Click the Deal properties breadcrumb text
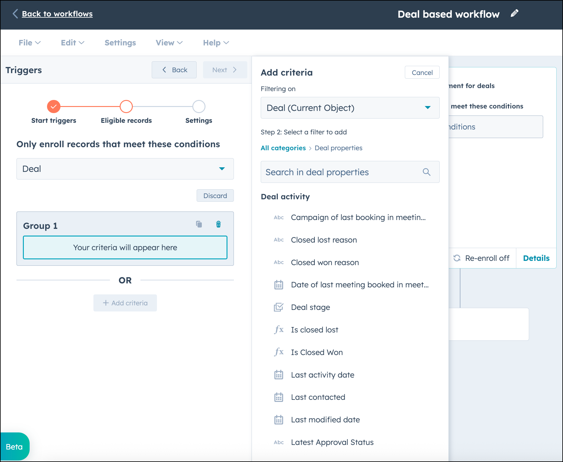The height and width of the screenshot is (462, 563). point(338,148)
